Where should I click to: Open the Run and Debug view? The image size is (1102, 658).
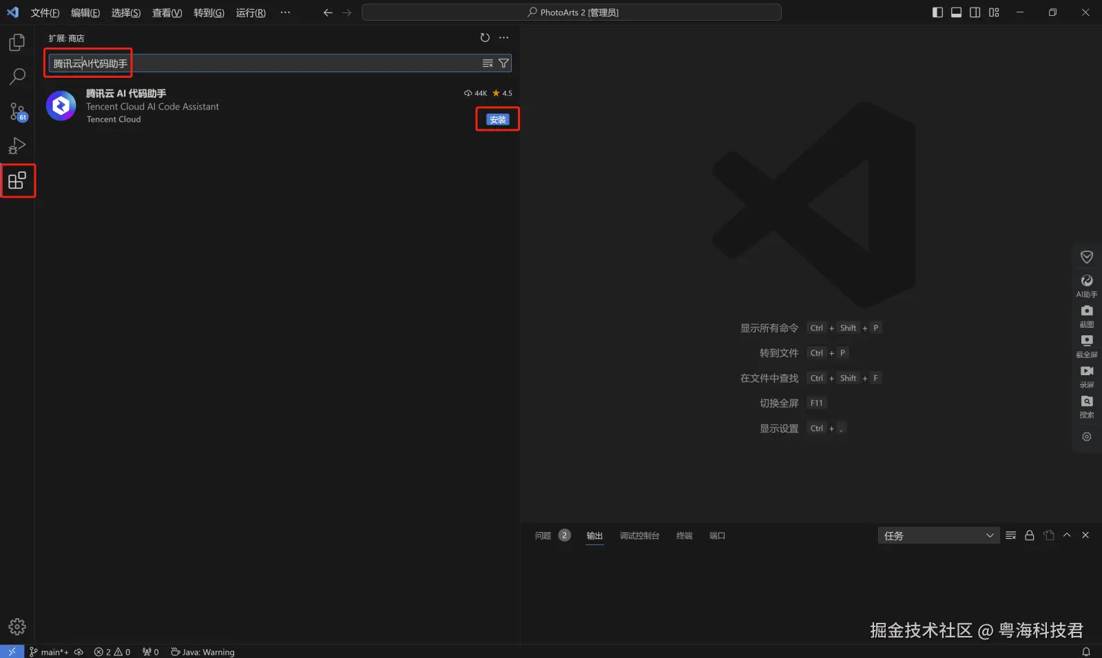pyautogui.click(x=17, y=146)
